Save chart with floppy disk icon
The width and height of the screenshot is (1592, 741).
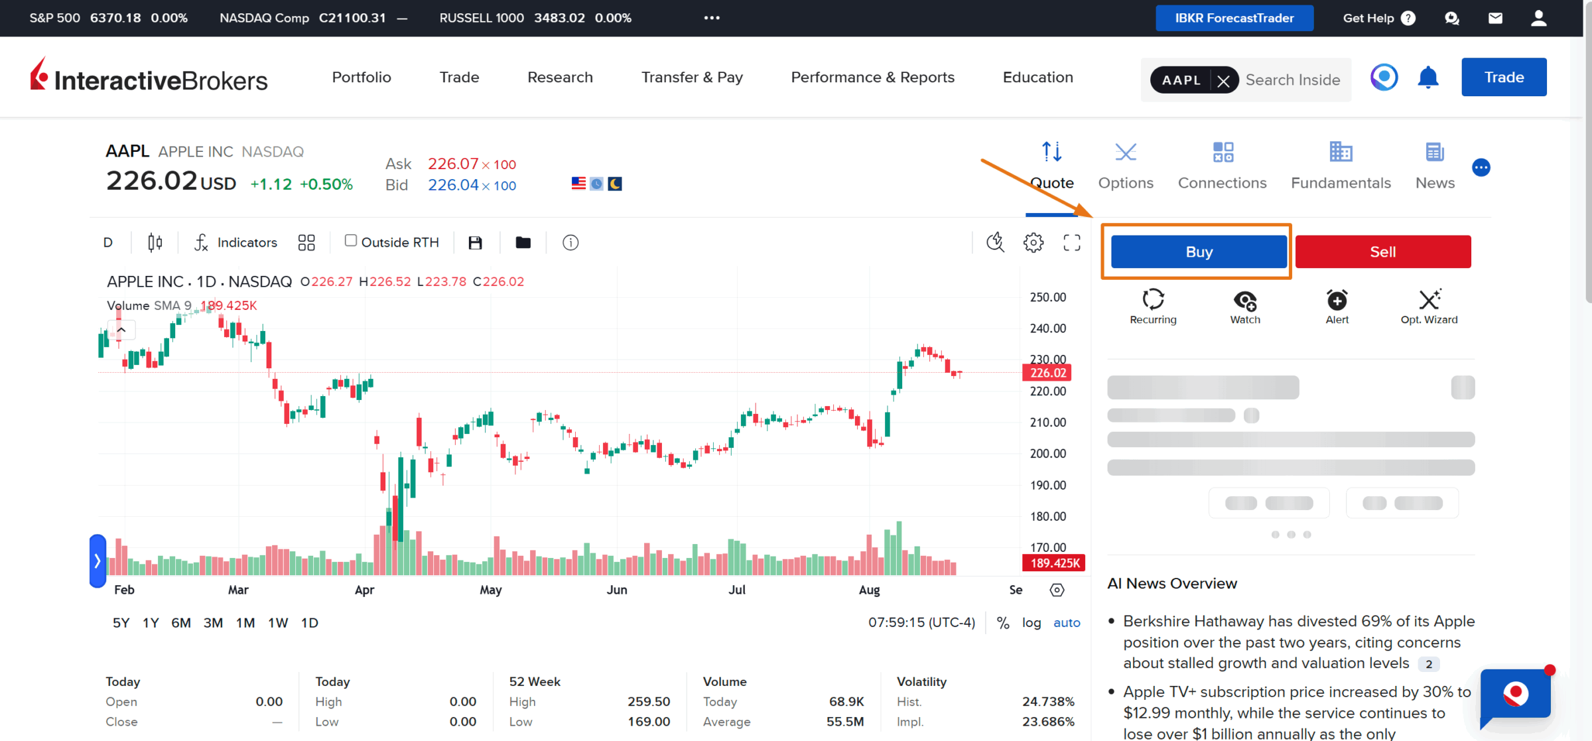click(x=475, y=243)
